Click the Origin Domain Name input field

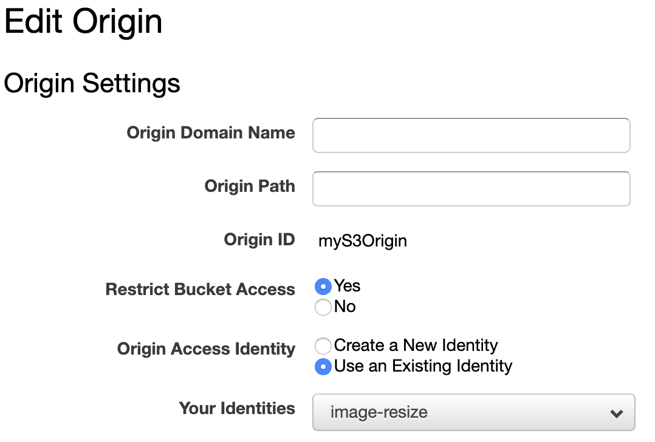(x=472, y=135)
